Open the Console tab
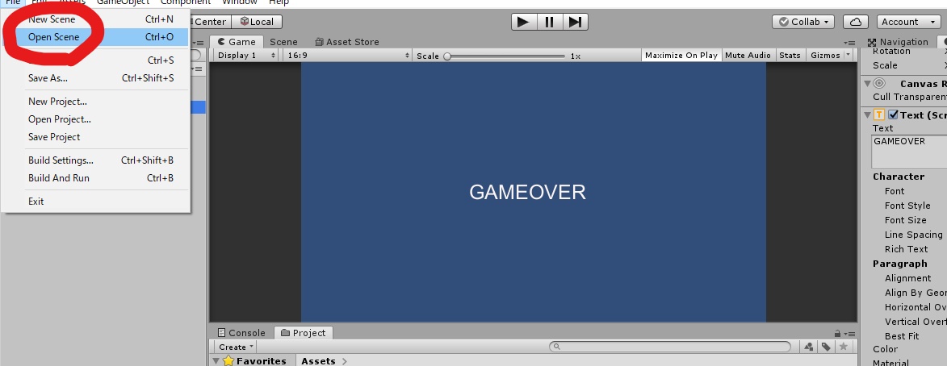 point(241,333)
